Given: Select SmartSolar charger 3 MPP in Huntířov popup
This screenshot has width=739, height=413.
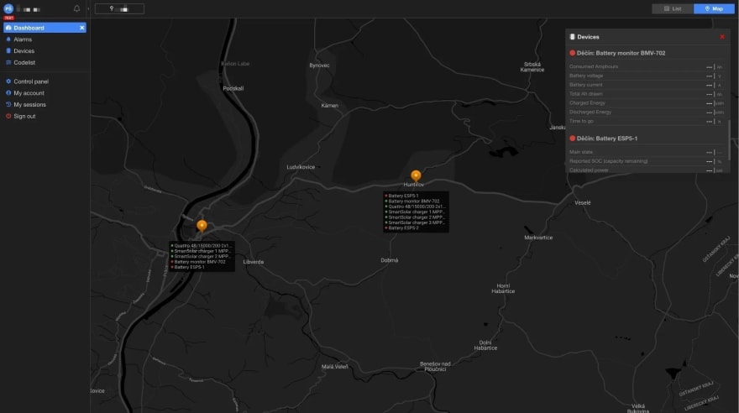Looking at the screenshot, I should coord(415,222).
